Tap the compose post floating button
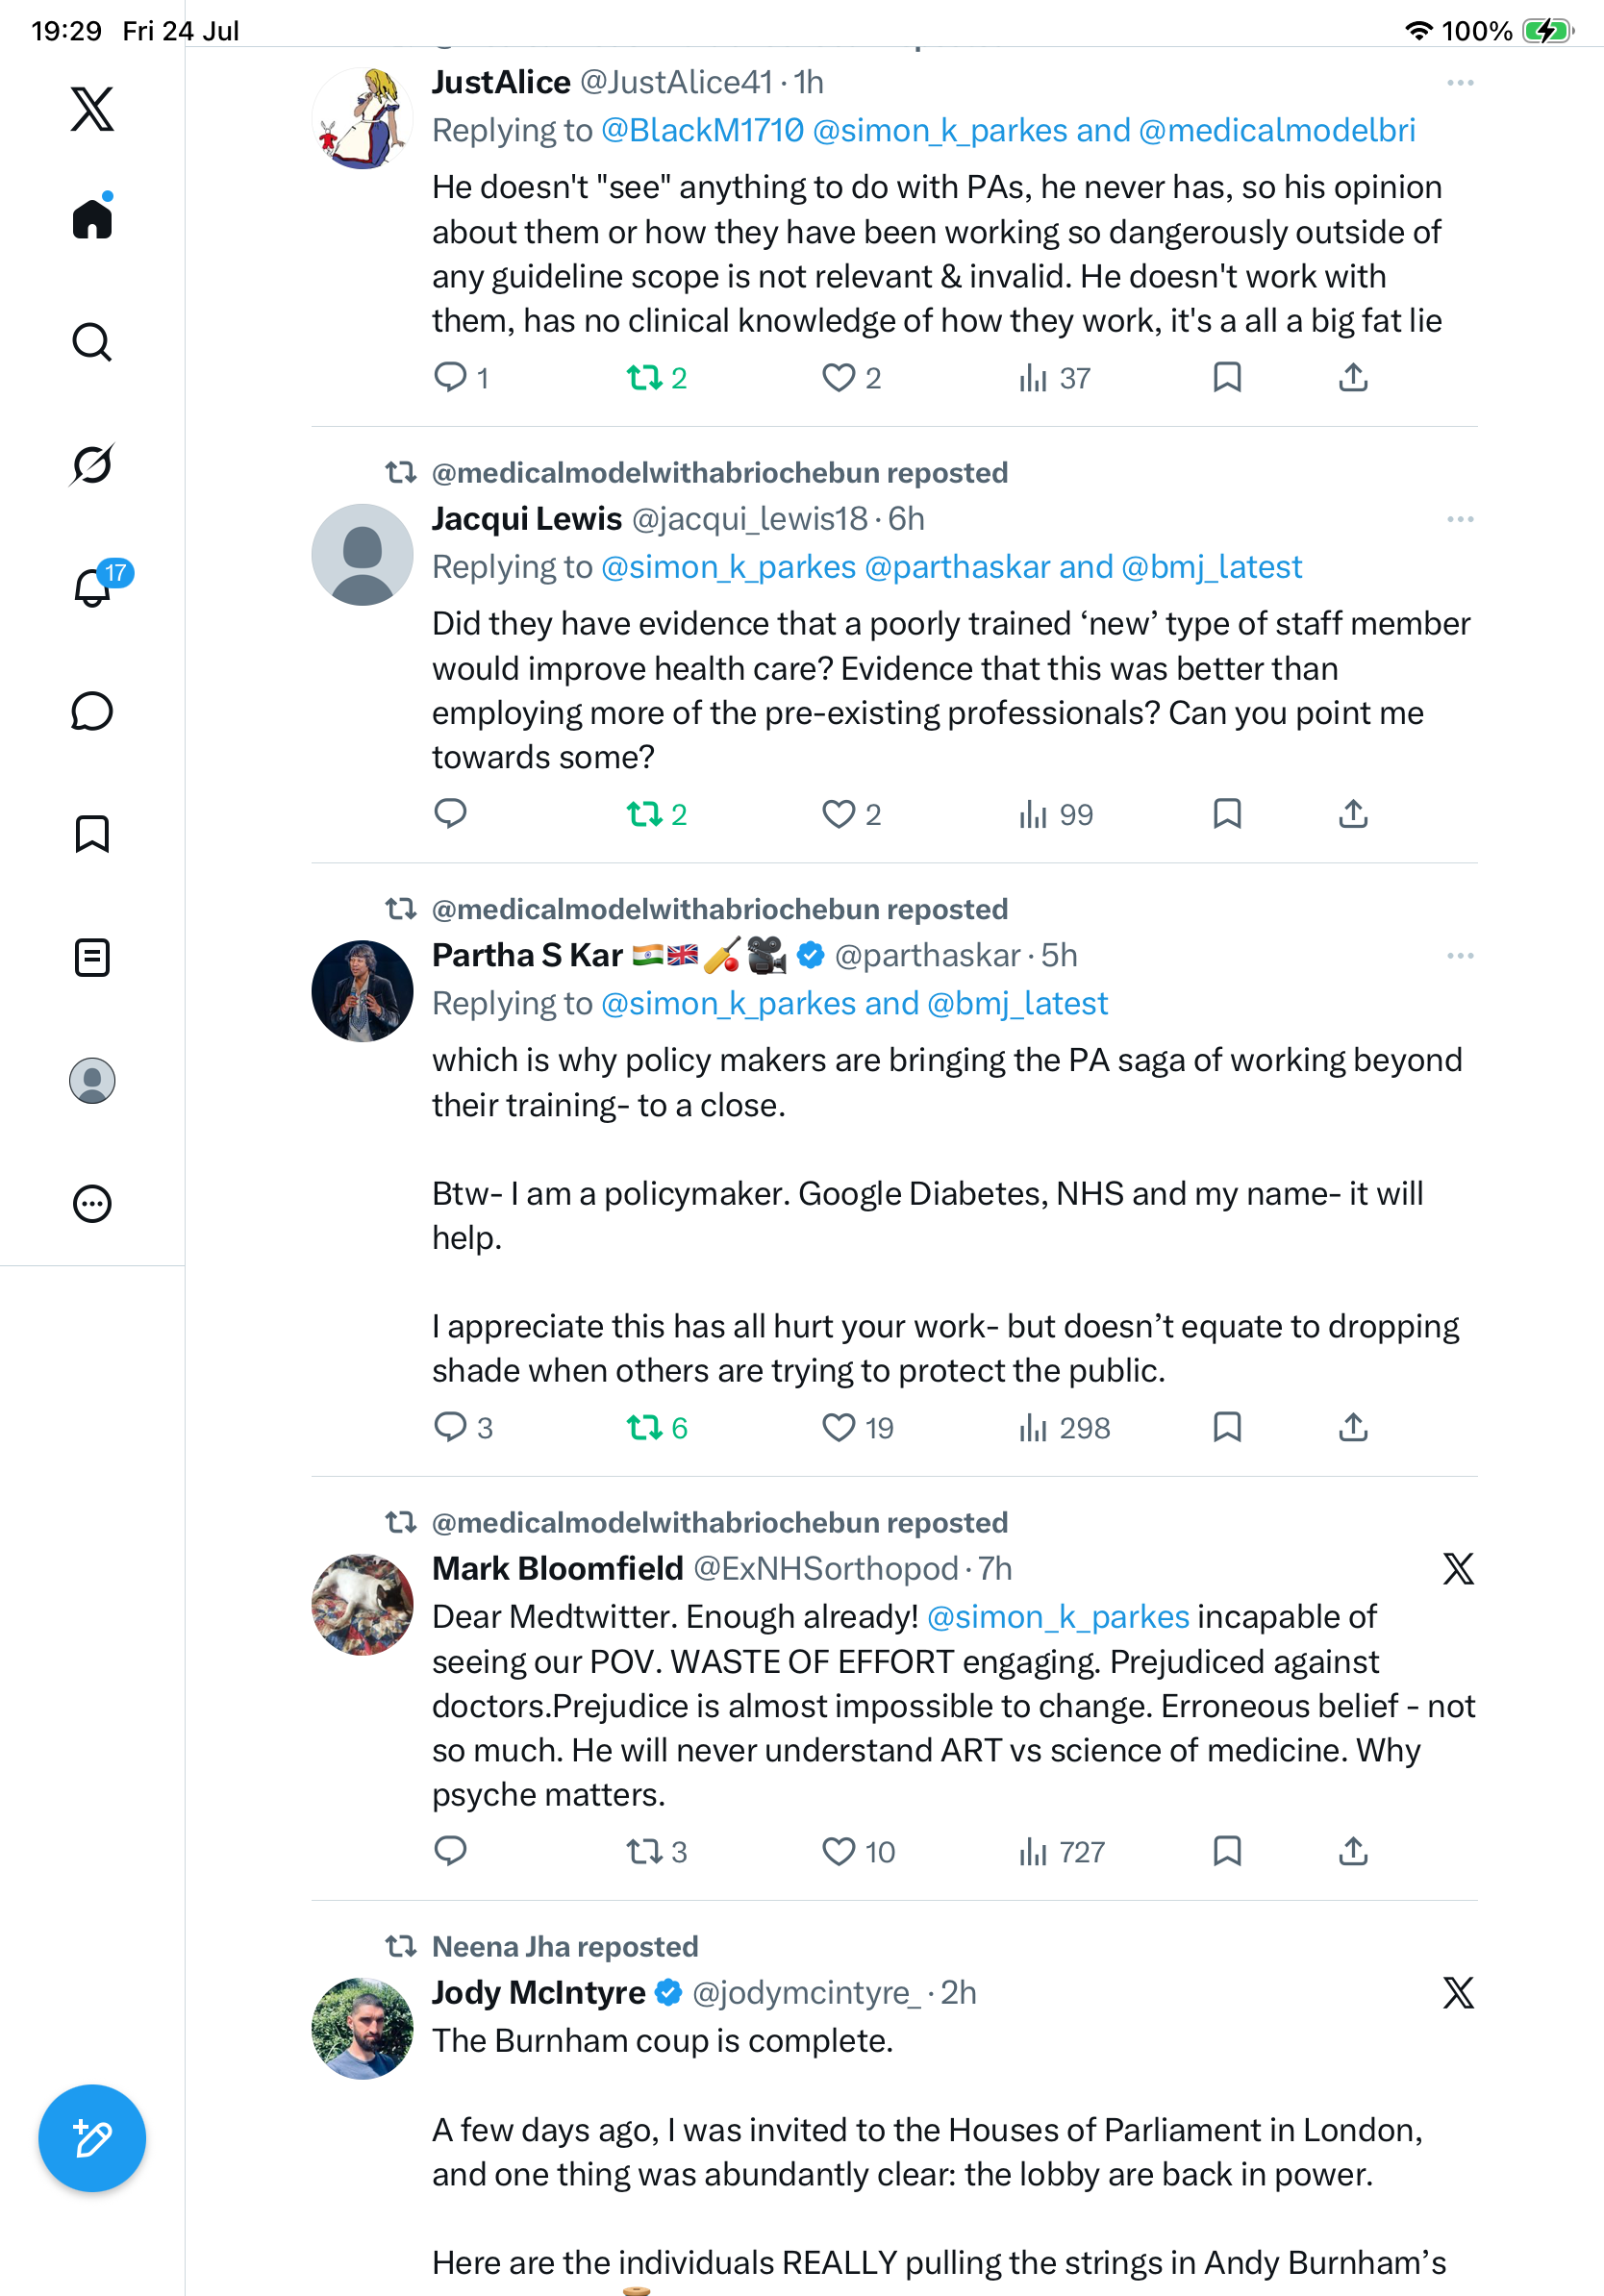 click(x=92, y=2138)
